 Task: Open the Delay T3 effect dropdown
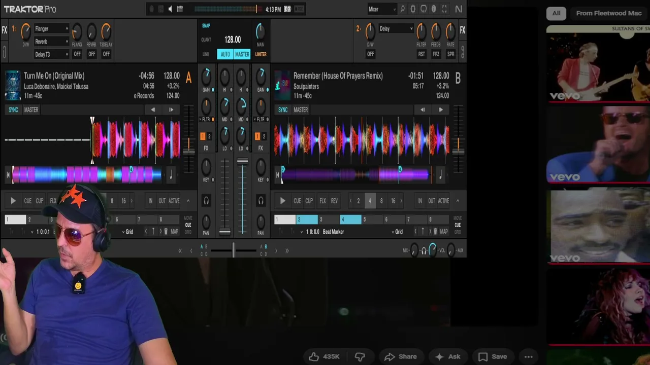pyautogui.click(x=51, y=54)
